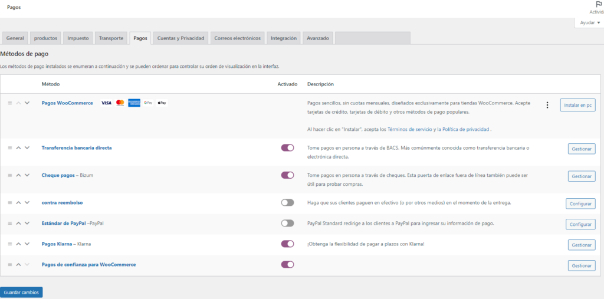Click Gestionar for Transferencia bancaria directa

582,149
